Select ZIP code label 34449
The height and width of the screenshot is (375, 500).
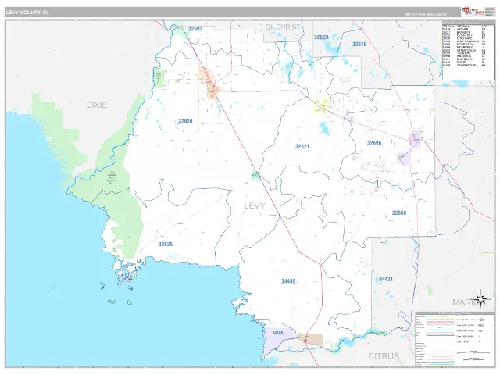[288, 281]
